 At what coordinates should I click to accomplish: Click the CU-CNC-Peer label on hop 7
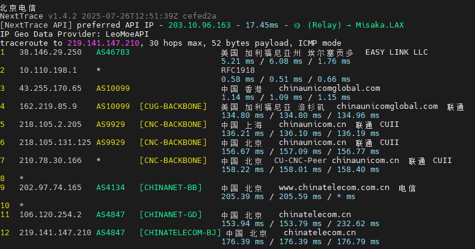point(300,161)
